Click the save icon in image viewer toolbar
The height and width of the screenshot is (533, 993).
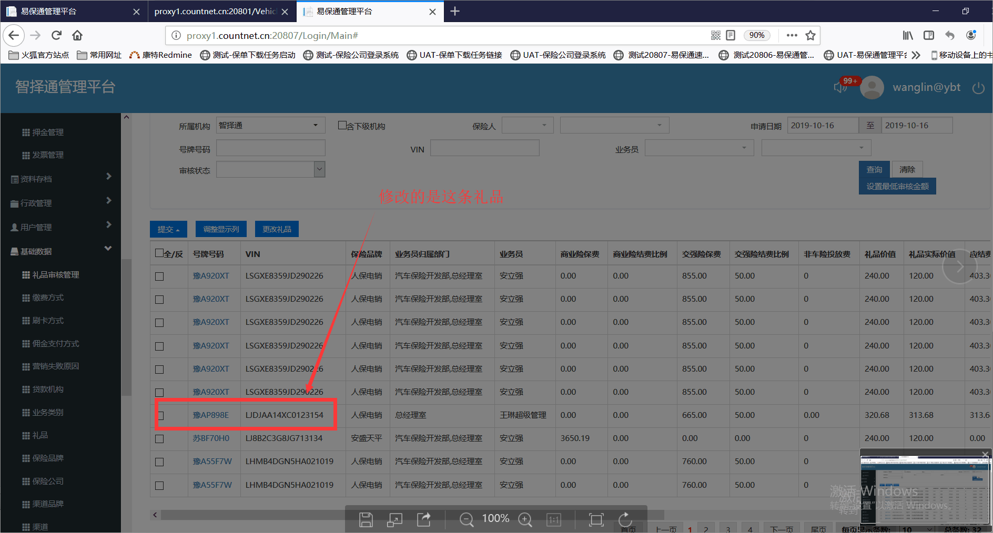[366, 519]
